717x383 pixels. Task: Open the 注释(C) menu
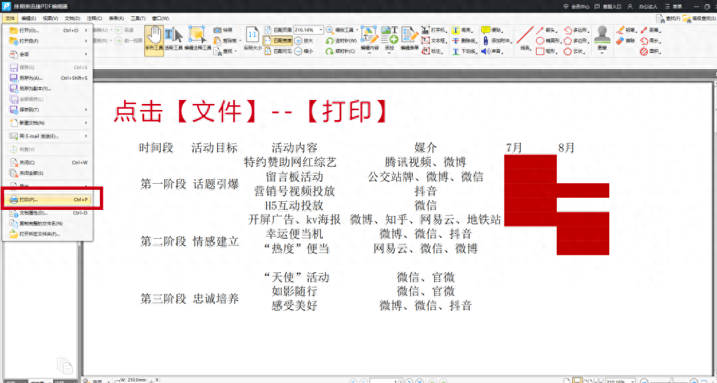point(94,18)
